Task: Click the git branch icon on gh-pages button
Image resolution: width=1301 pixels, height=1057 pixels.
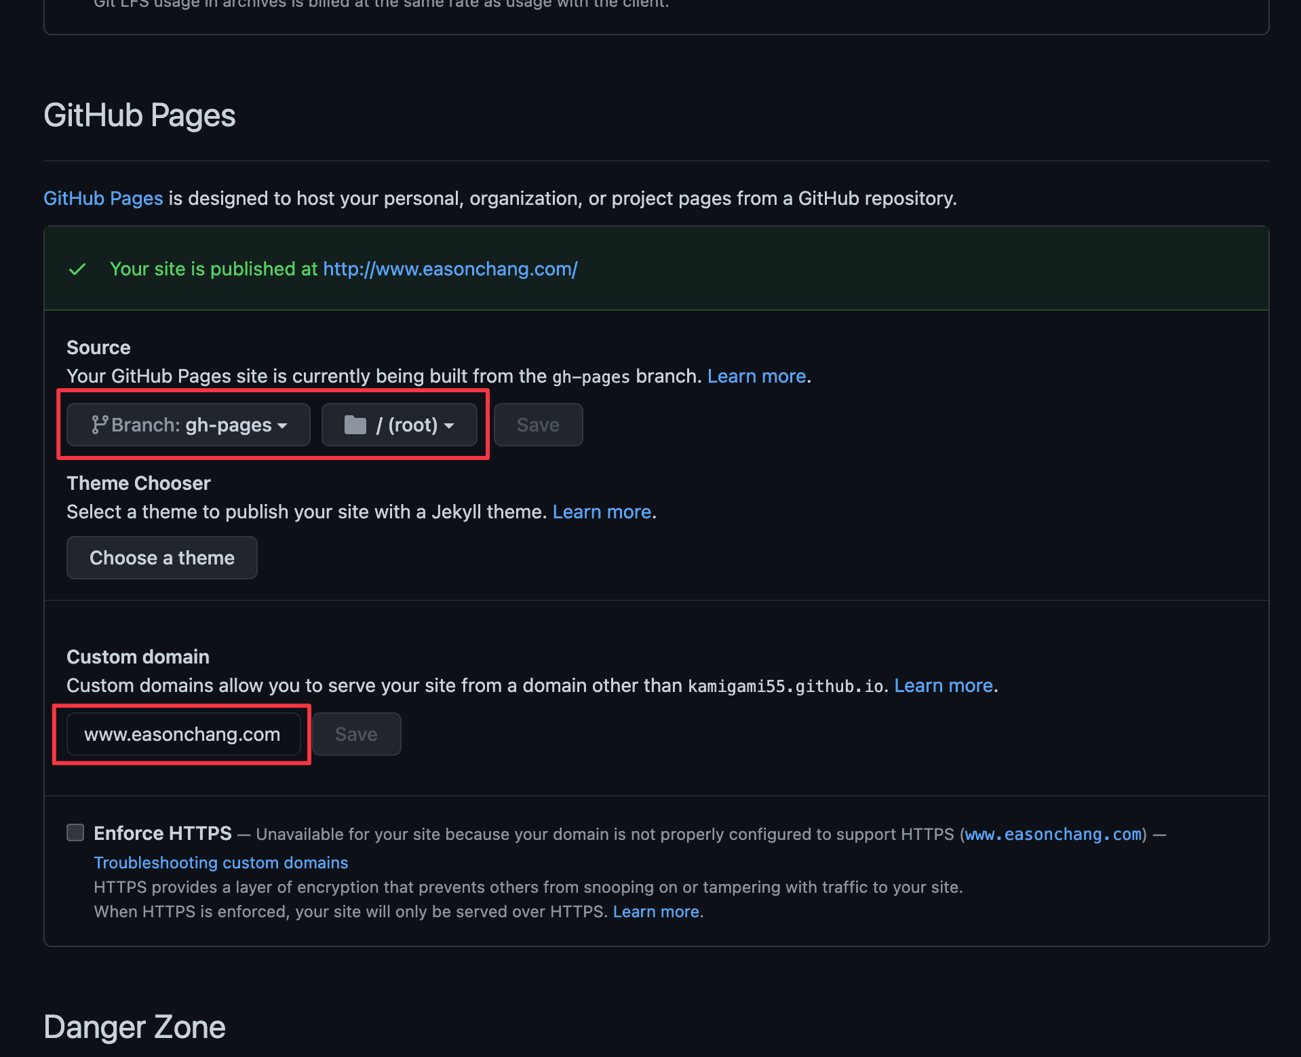Action: point(100,425)
